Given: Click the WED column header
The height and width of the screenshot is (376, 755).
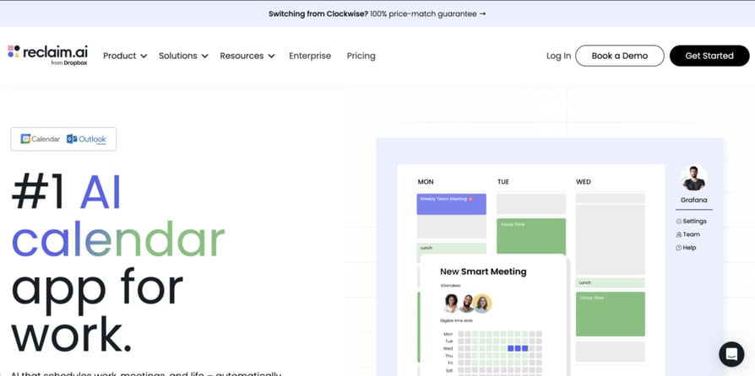Looking at the screenshot, I should pos(584,182).
